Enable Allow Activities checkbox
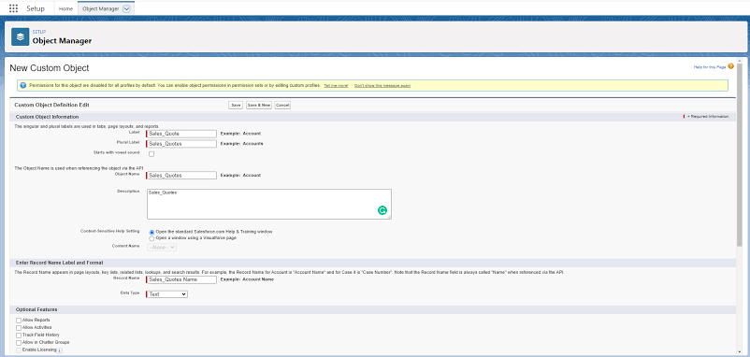This screenshot has width=750, height=357. tap(19, 328)
